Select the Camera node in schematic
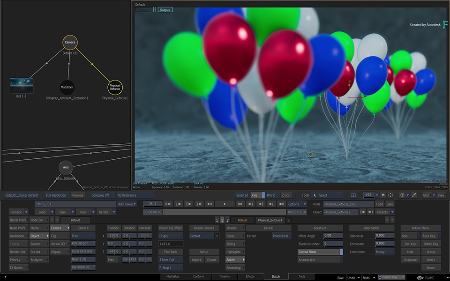The image size is (450, 281). pyautogui.click(x=70, y=42)
